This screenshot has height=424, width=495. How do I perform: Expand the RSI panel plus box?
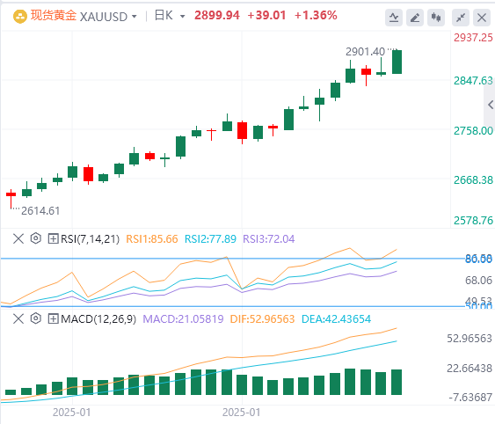[x=53, y=238]
